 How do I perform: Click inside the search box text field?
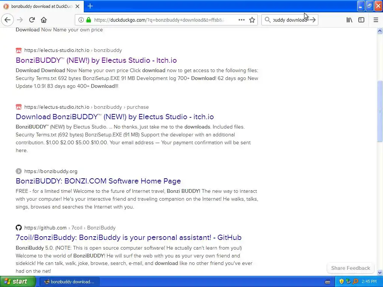tap(290, 20)
